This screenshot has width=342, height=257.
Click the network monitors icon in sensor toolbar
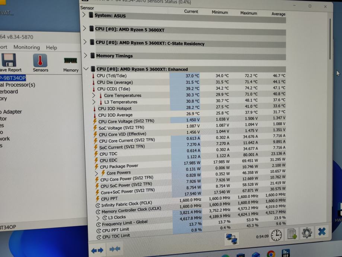pos(231,238)
